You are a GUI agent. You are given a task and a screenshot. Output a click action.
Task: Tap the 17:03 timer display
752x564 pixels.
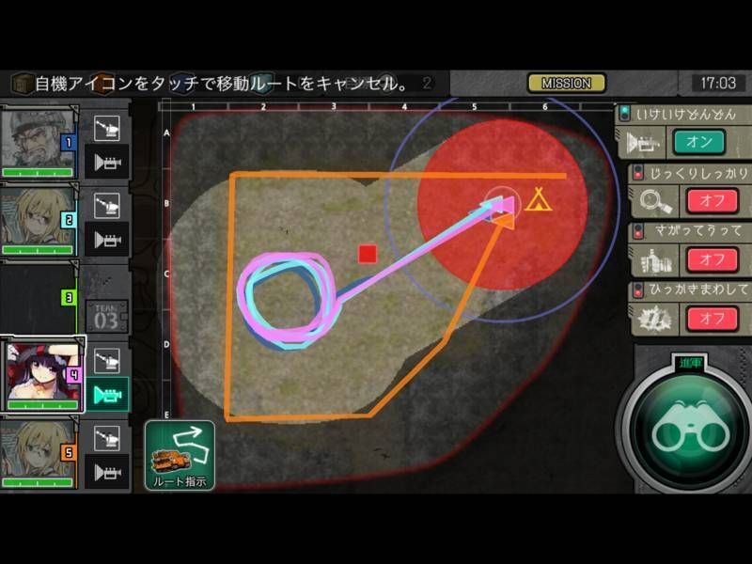[x=718, y=84]
